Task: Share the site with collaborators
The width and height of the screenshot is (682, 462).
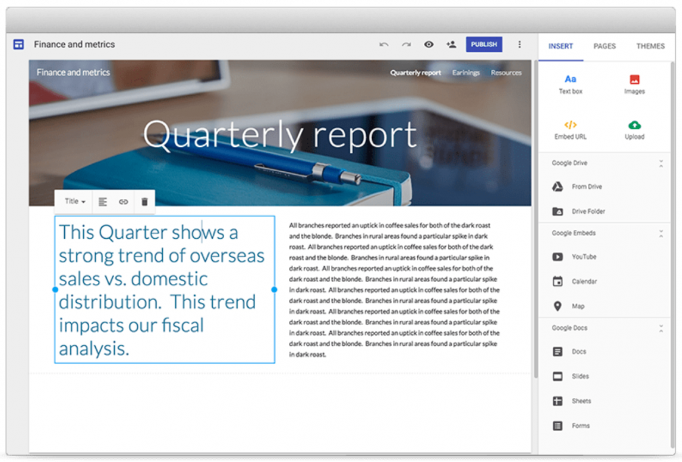Action: [451, 45]
